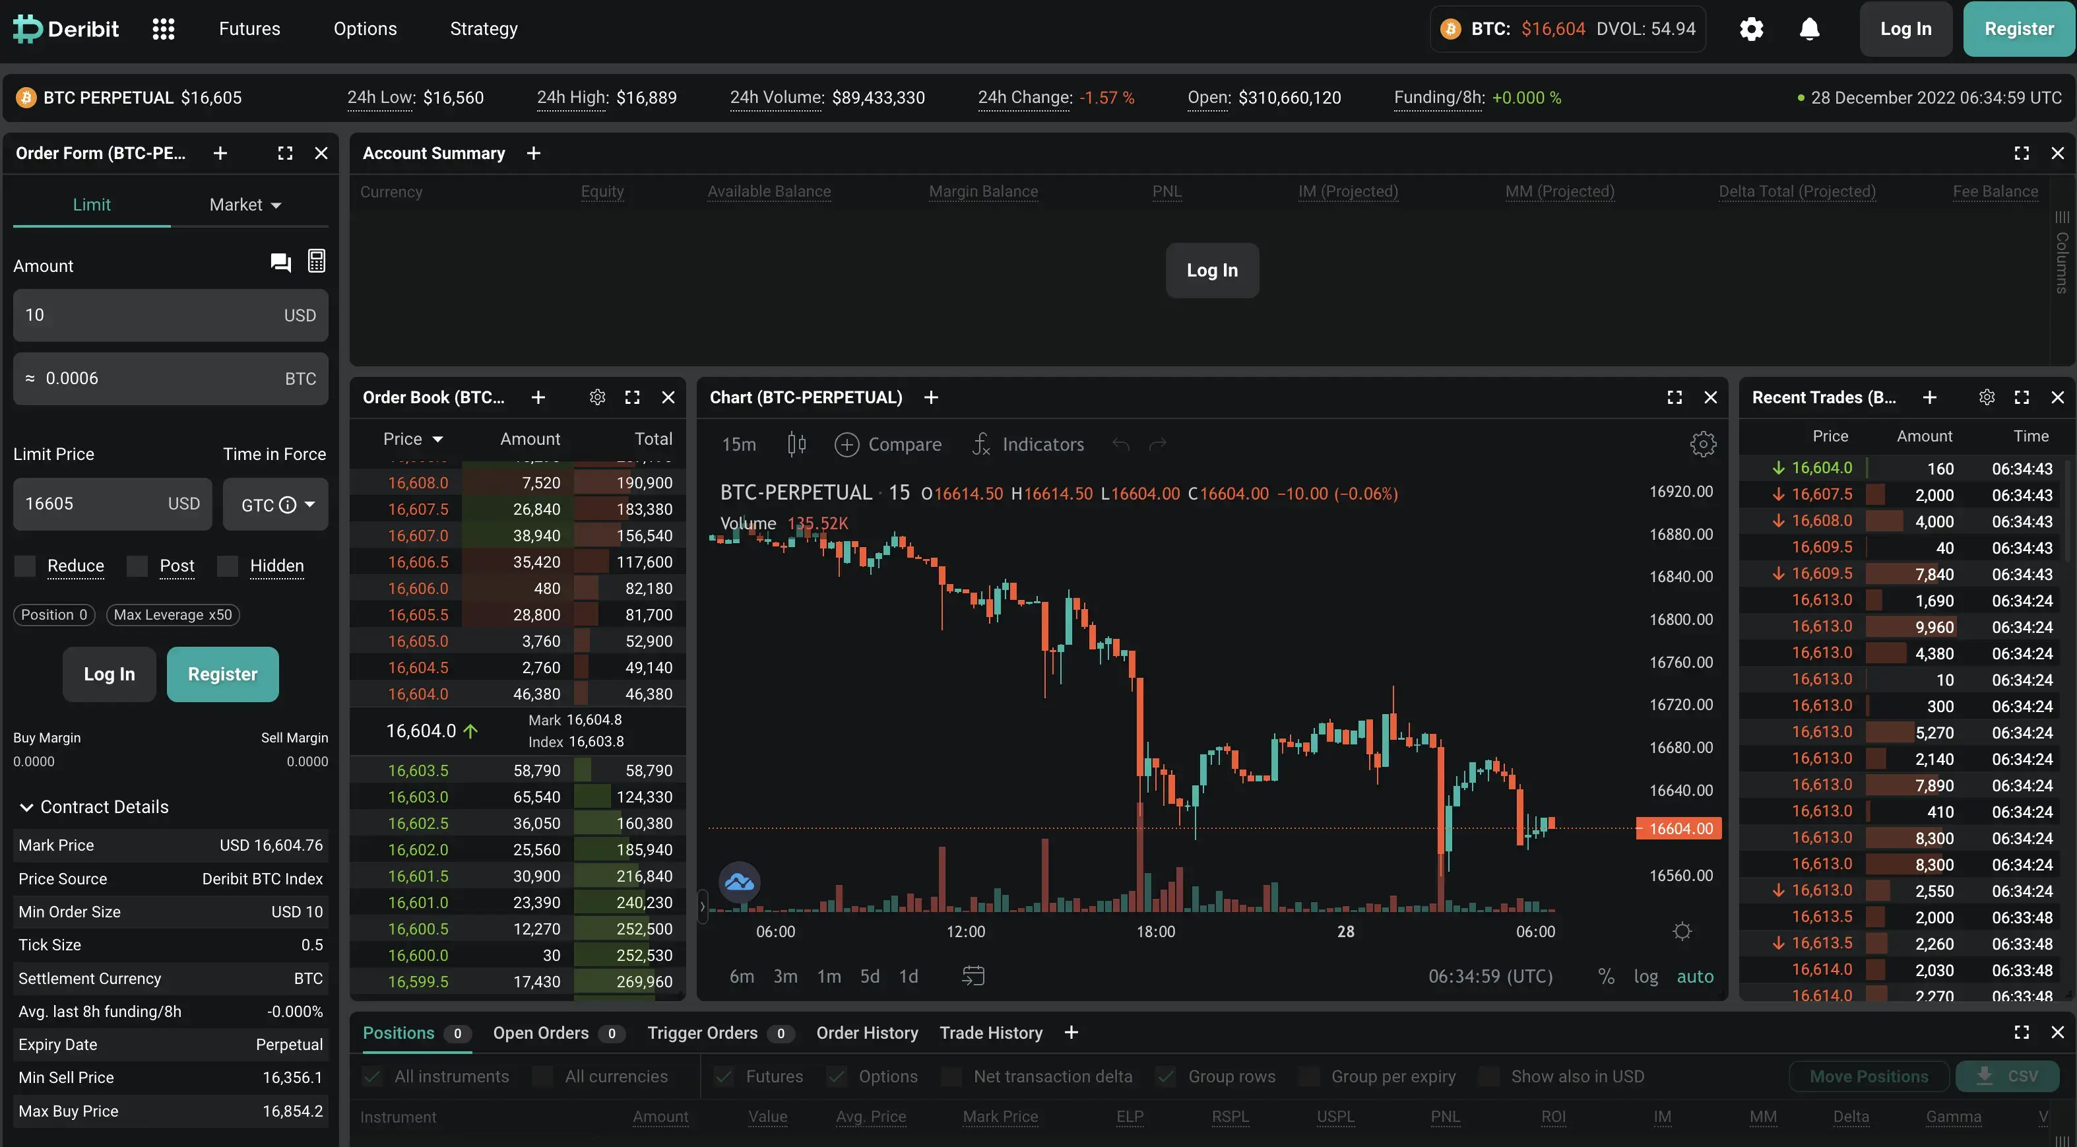Click the chart axis settings icon below price scale
The width and height of the screenshot is (2077, 1147).
point(1682,932)
